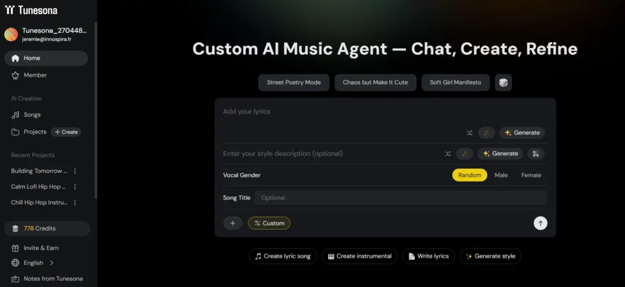This screenshot has height=287, width=625.
Task: Select Random vocal gender
Action: click(469, 175)
